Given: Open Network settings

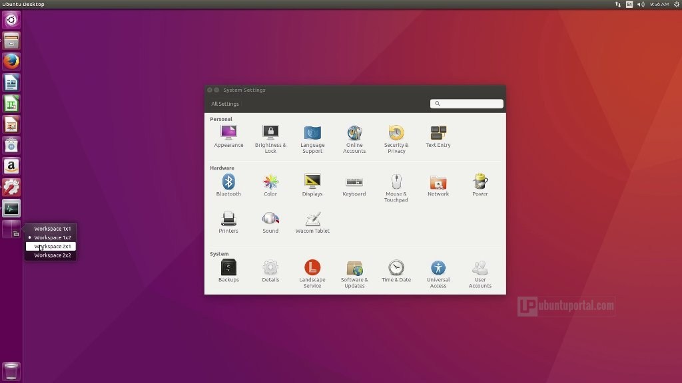Looking at the screenshot, I should click(438, 185).
